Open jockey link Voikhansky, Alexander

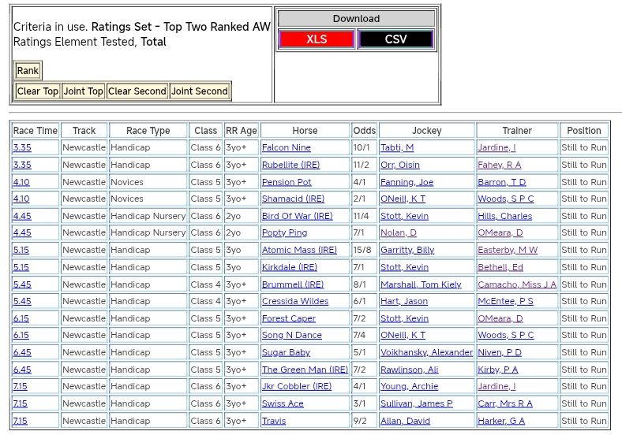(426, 353)
